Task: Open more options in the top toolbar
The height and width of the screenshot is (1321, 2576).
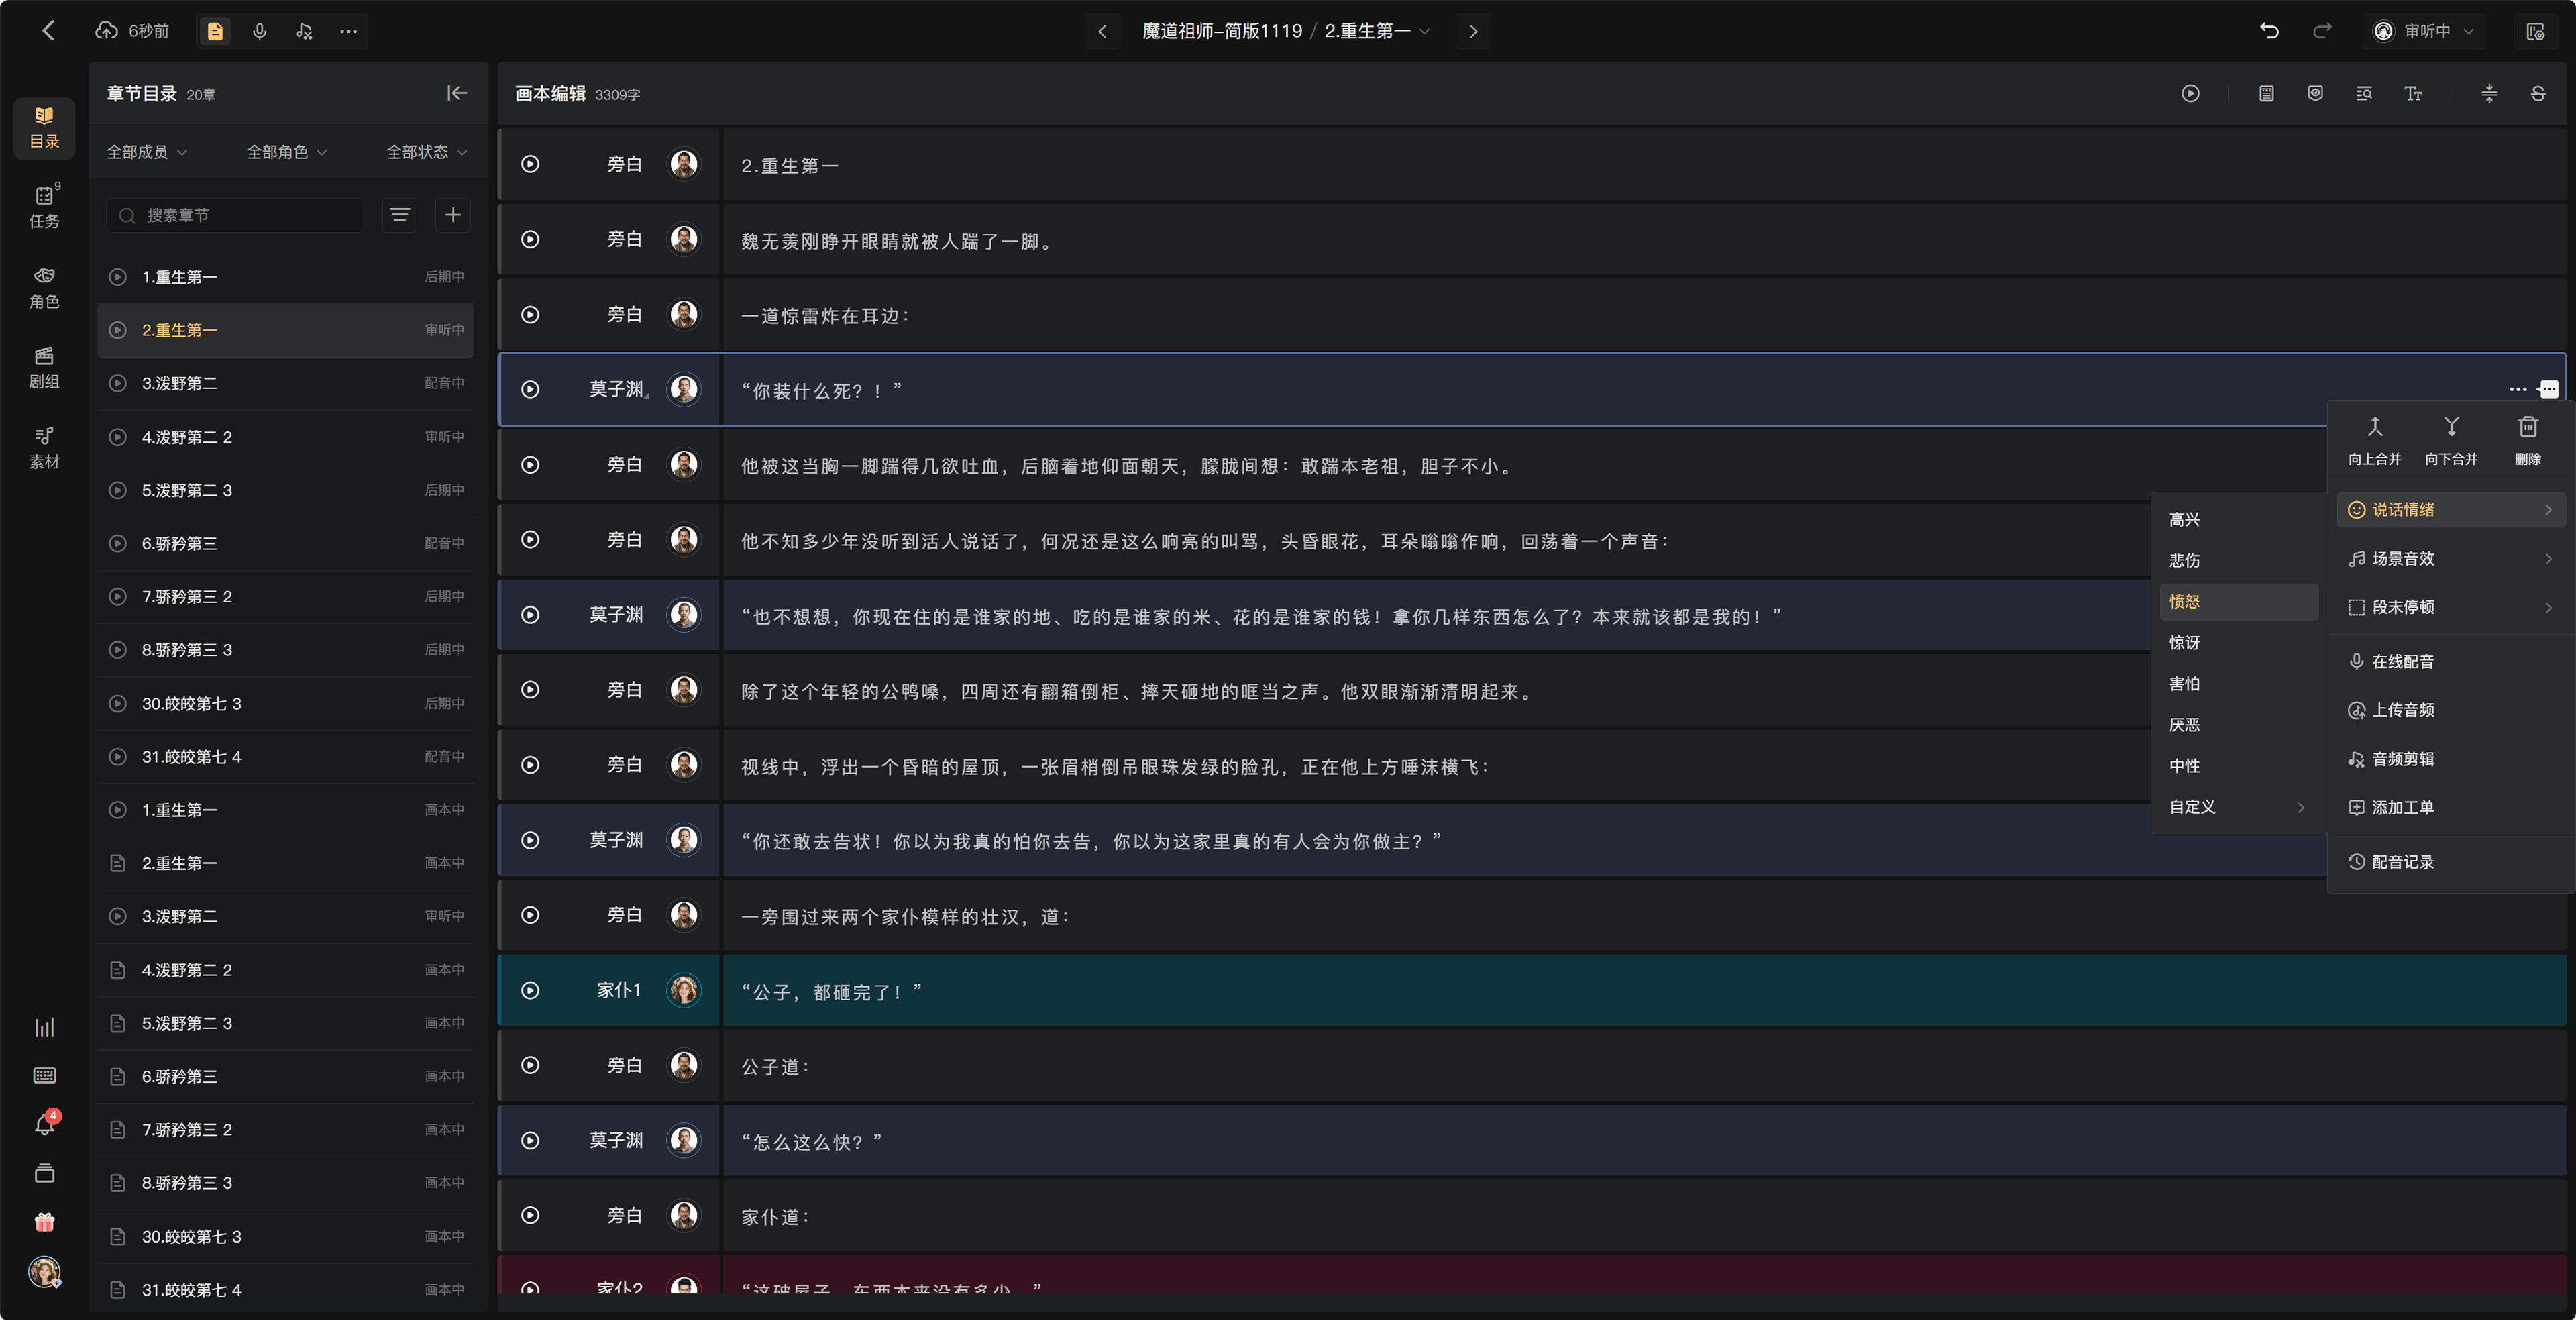Action: pos(348,31)
